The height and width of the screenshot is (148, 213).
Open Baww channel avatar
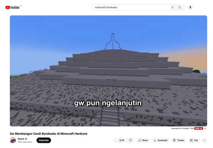click(x=13, y=140)
